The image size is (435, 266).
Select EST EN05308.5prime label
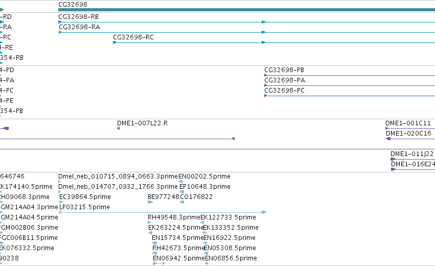[230, 248]
